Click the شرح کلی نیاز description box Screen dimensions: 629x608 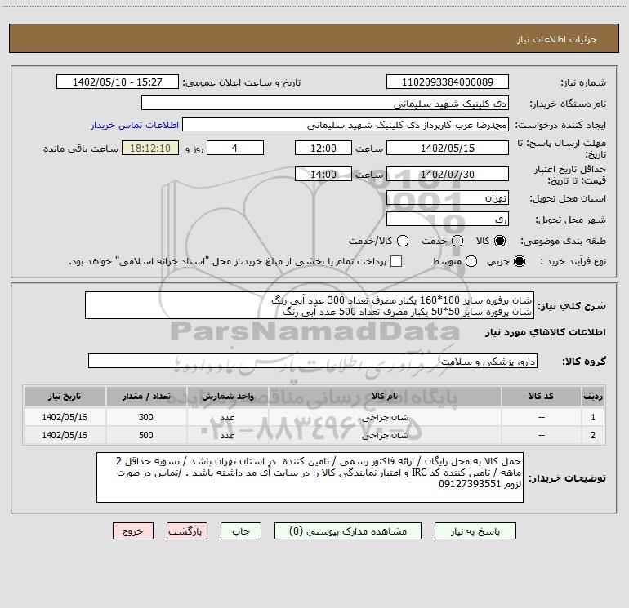click(x=310, y=305)
